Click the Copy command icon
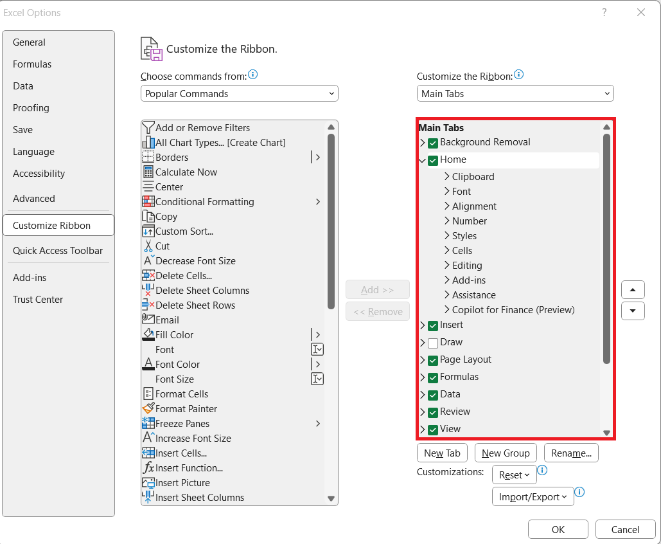The width and height of the screenshot is (661, 544). click(x=148, y=216)
